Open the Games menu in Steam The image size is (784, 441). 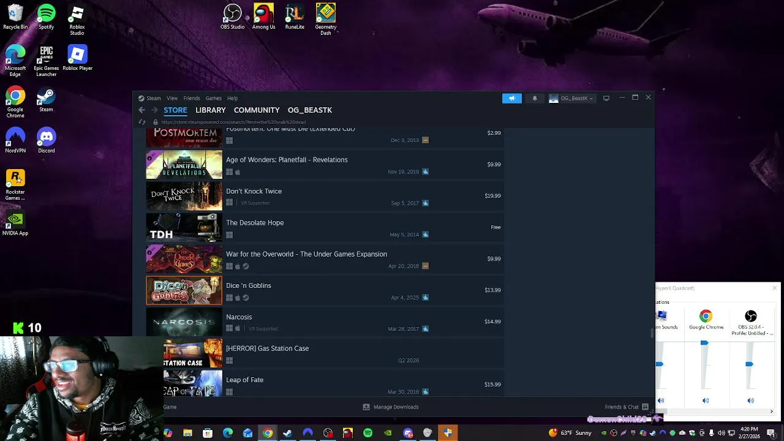(214, 98)
